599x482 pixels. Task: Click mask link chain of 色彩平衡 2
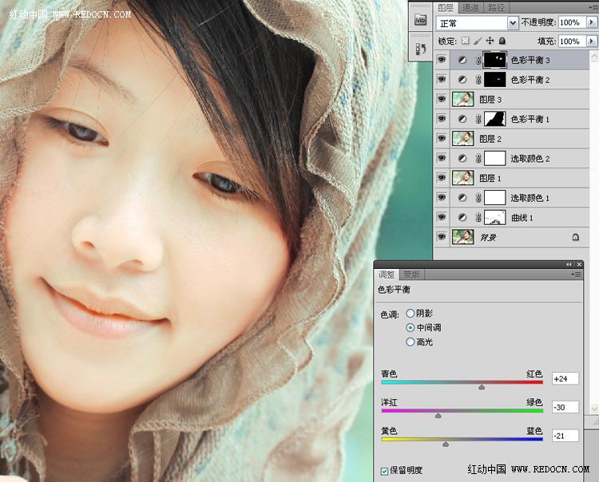pos(478,80)
